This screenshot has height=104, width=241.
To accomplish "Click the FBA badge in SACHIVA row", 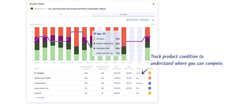I will pos(150,93).
